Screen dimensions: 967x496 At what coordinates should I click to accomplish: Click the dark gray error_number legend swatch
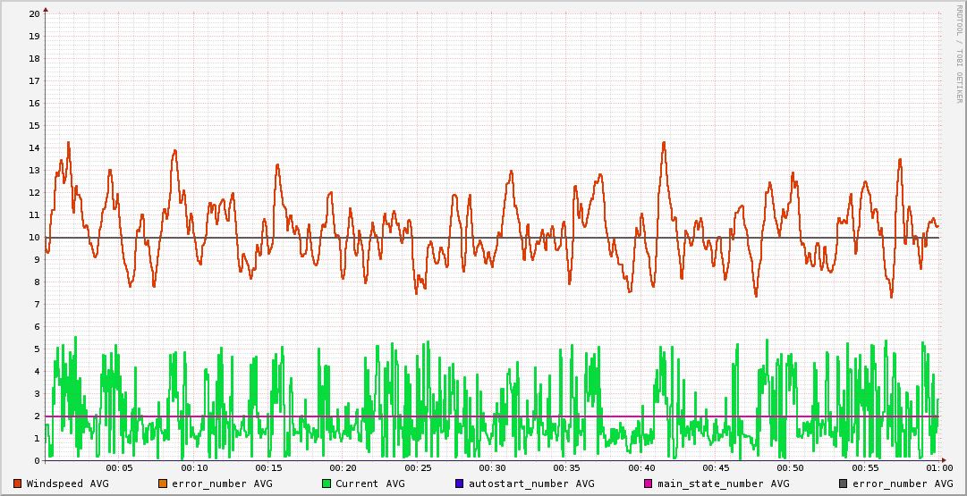pos(844,483)
